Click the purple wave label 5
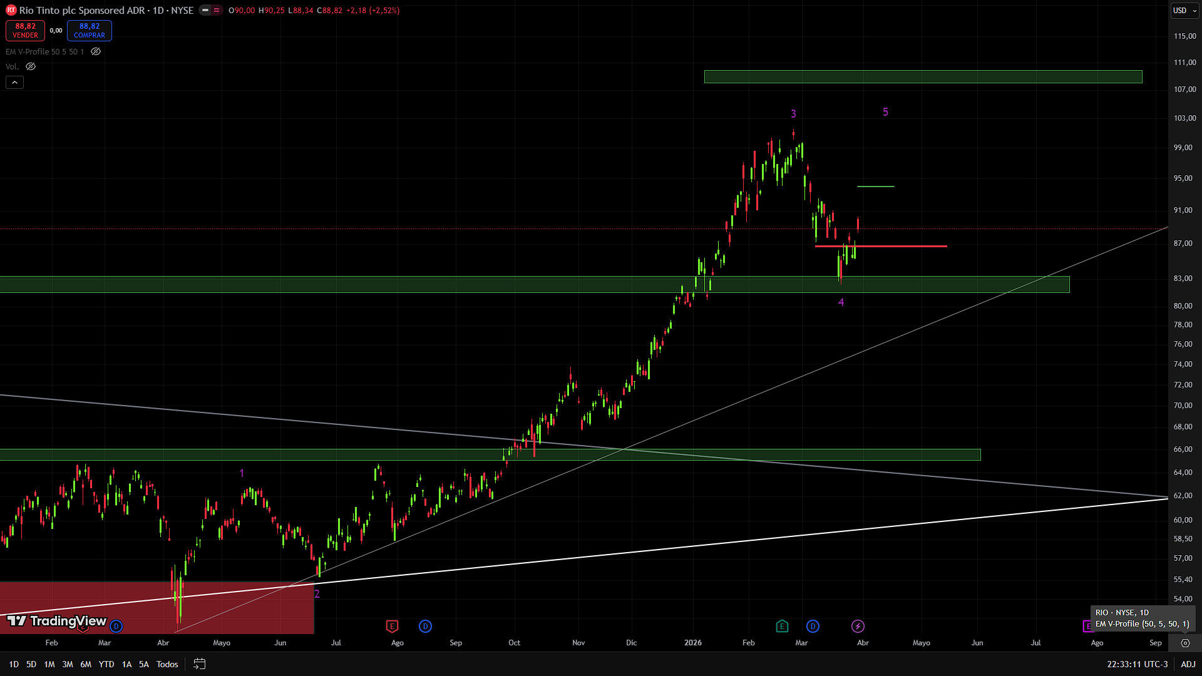1202x676 pixels. point(885,112)
